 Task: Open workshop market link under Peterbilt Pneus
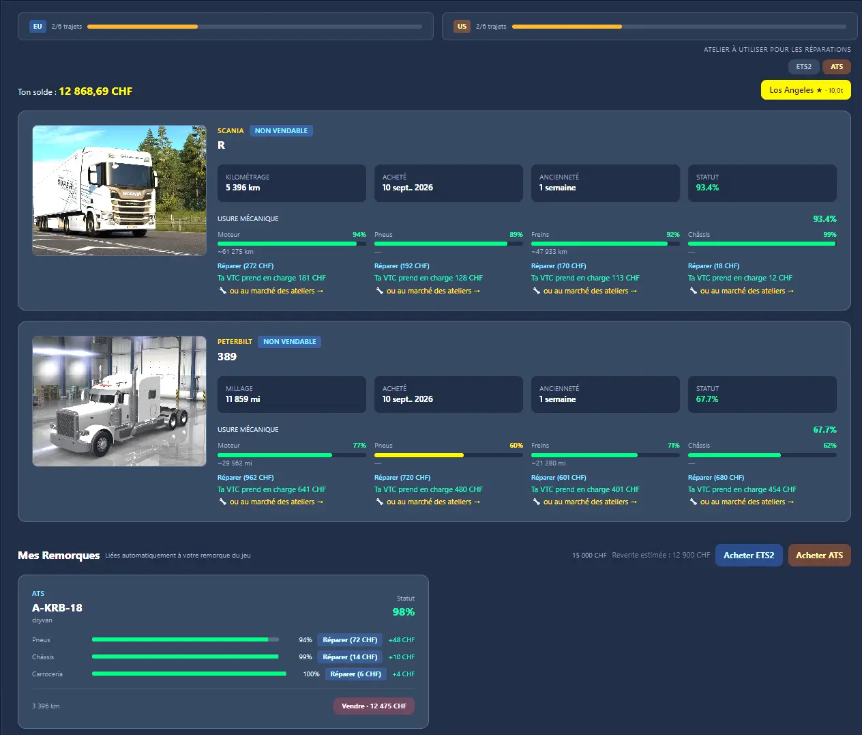pyautogui.click(x=433, y=502)
